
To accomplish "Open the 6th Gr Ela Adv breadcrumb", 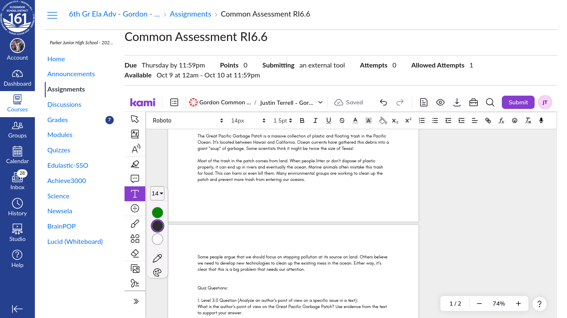I will [x=115, y=14].
